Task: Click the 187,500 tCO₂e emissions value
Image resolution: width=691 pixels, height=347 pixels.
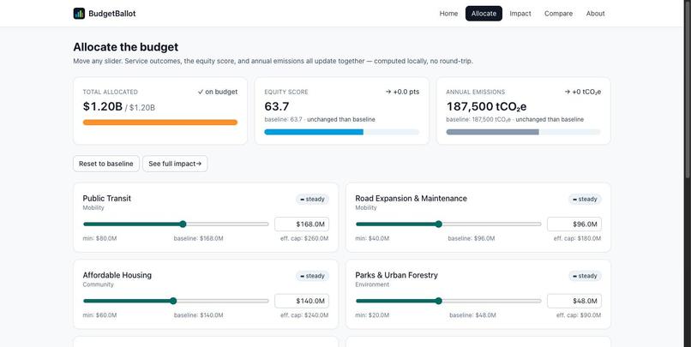Action: point(486,106)
